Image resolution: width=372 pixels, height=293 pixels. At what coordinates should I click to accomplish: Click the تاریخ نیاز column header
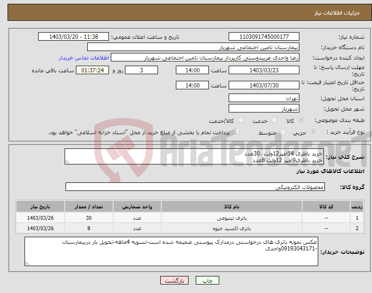[41, 207]
